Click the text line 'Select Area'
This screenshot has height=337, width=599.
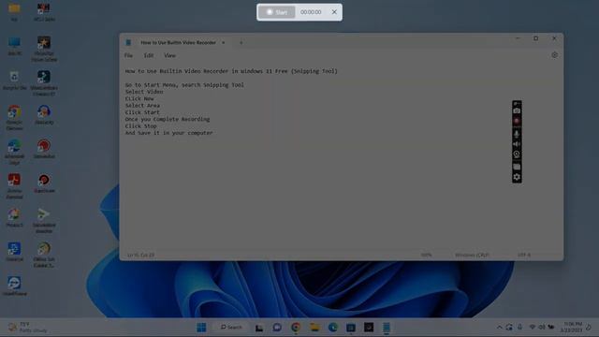click(142, 106)
